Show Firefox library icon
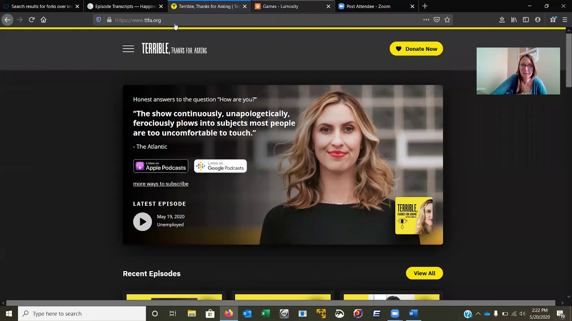 point(514,20)
